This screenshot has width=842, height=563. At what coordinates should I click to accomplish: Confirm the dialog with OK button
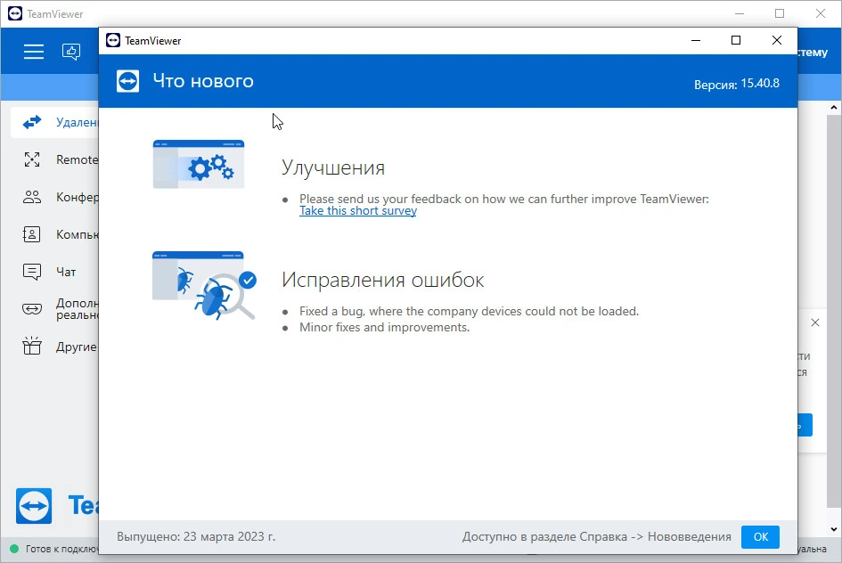pos(760,536)
